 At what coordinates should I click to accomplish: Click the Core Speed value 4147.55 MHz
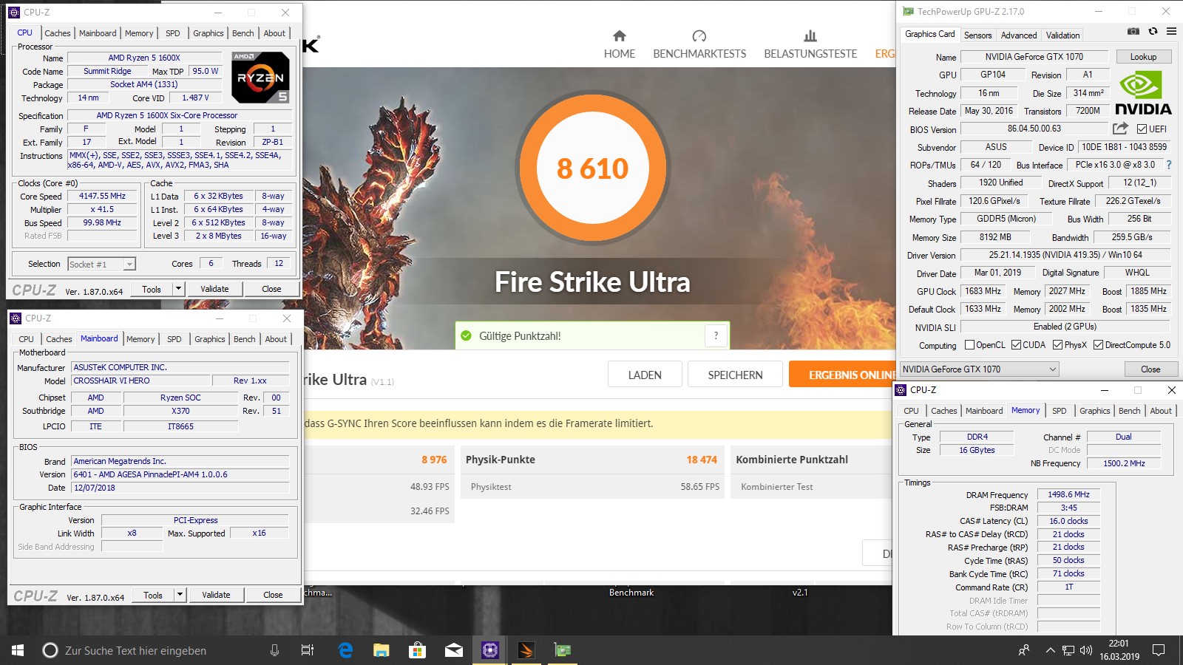[x=102, y=196]
